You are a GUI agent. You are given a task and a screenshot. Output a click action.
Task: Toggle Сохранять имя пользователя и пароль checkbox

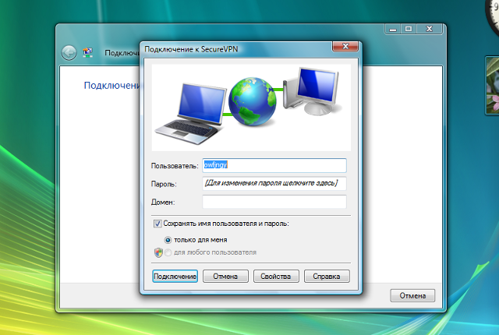pyautogui.click(x=157, y=224)
